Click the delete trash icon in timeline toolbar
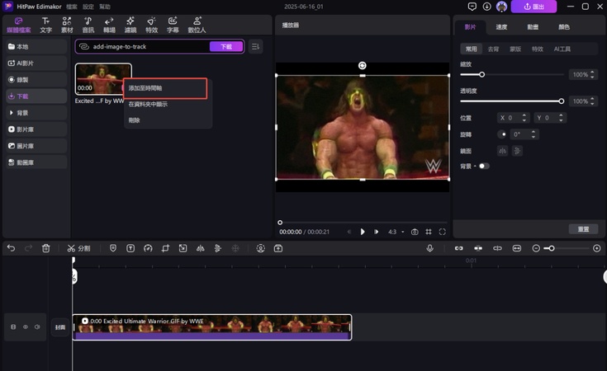This screenshot has height=371, width=607. point(46,248)
